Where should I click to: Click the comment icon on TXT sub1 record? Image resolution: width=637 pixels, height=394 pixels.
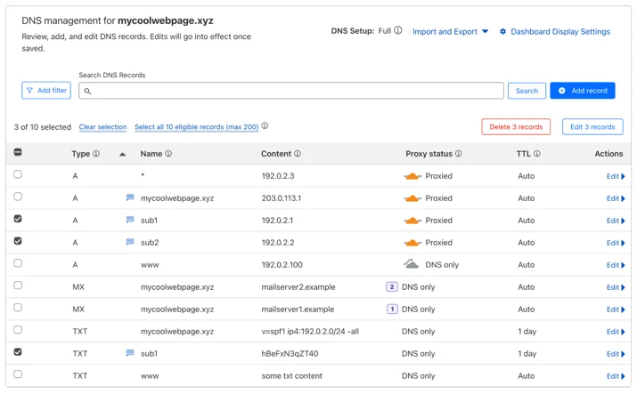coord(130,353)
